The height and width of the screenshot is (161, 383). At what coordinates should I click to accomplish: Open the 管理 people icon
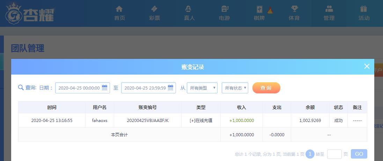(329, 9)
